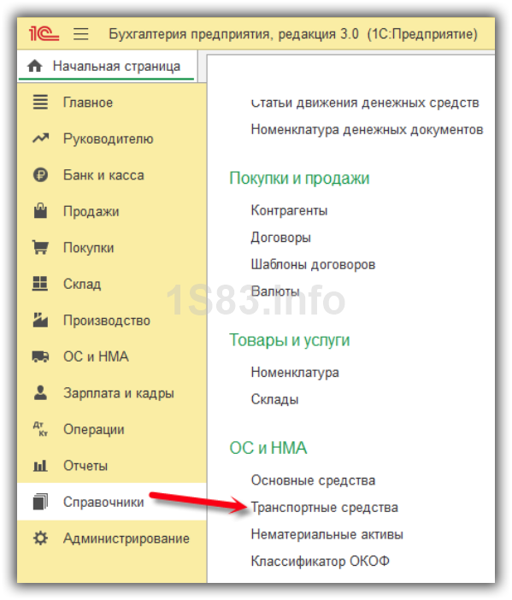Open the Операции section

click(94, 429)
